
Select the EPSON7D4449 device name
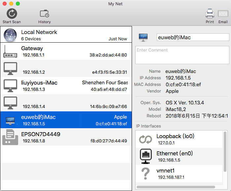tap(41, 134)
